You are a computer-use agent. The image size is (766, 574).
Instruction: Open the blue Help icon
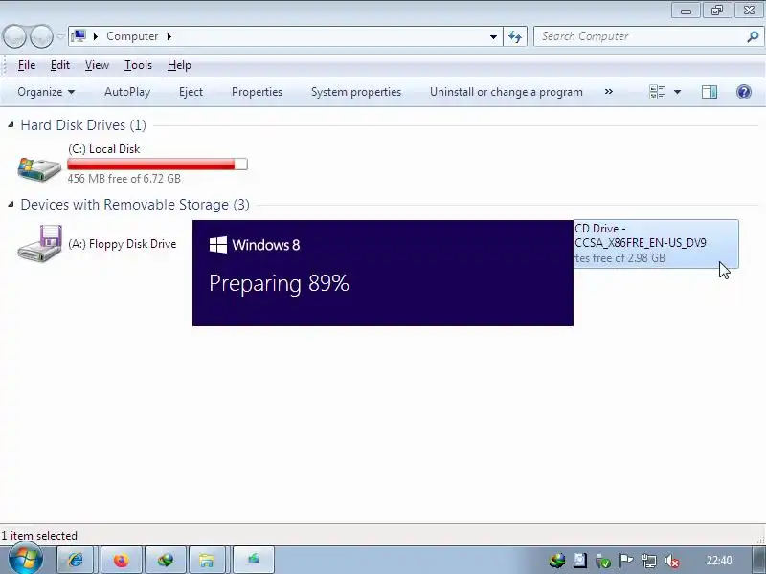744,92
